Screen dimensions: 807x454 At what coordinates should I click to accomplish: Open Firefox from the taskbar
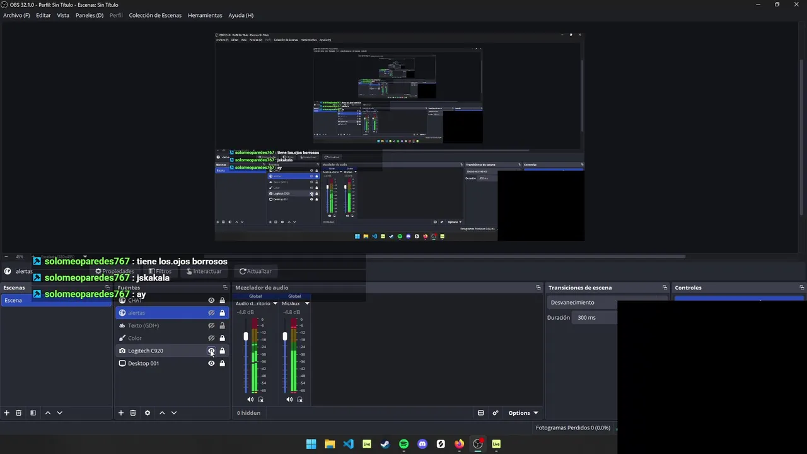coord(459,444)
